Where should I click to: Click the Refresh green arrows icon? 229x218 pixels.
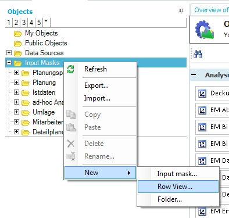click(71, 69)
